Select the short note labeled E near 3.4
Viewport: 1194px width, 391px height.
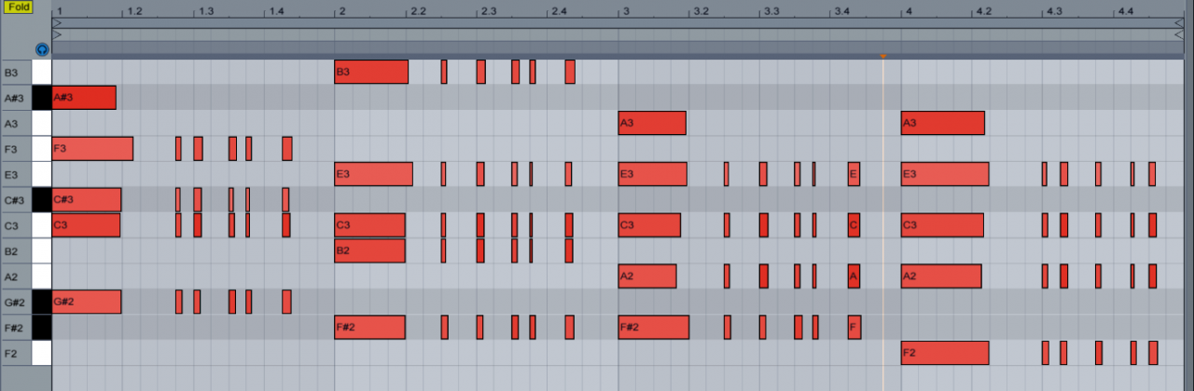pyautogui.click(x=854, y=174)
